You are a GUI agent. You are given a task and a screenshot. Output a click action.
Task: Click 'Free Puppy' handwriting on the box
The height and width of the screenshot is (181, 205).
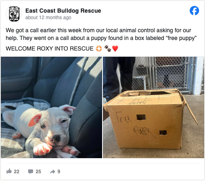pyautogui.click(x=135, y=124)
